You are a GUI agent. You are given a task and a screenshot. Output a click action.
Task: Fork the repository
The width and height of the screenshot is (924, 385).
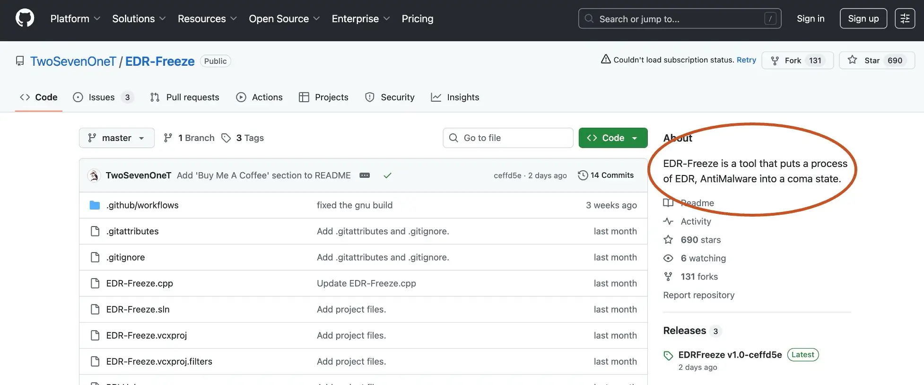[797, 61]
